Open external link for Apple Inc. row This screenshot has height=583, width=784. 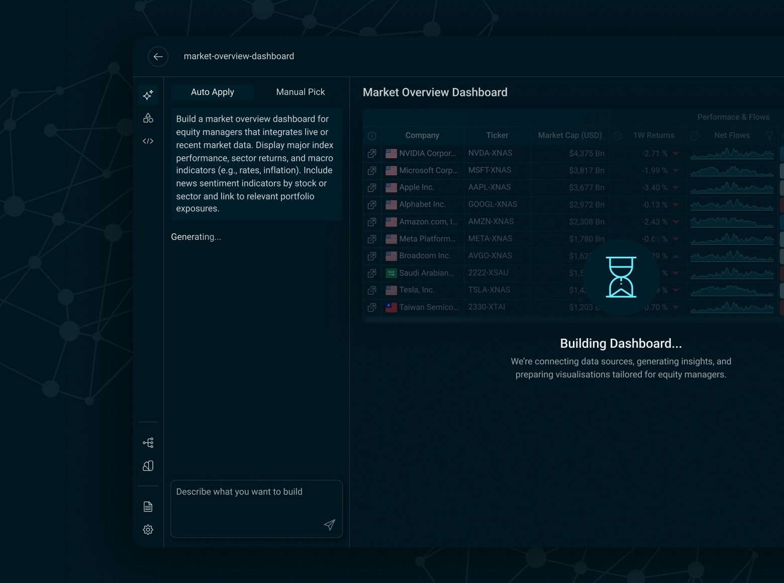point(372,187)
